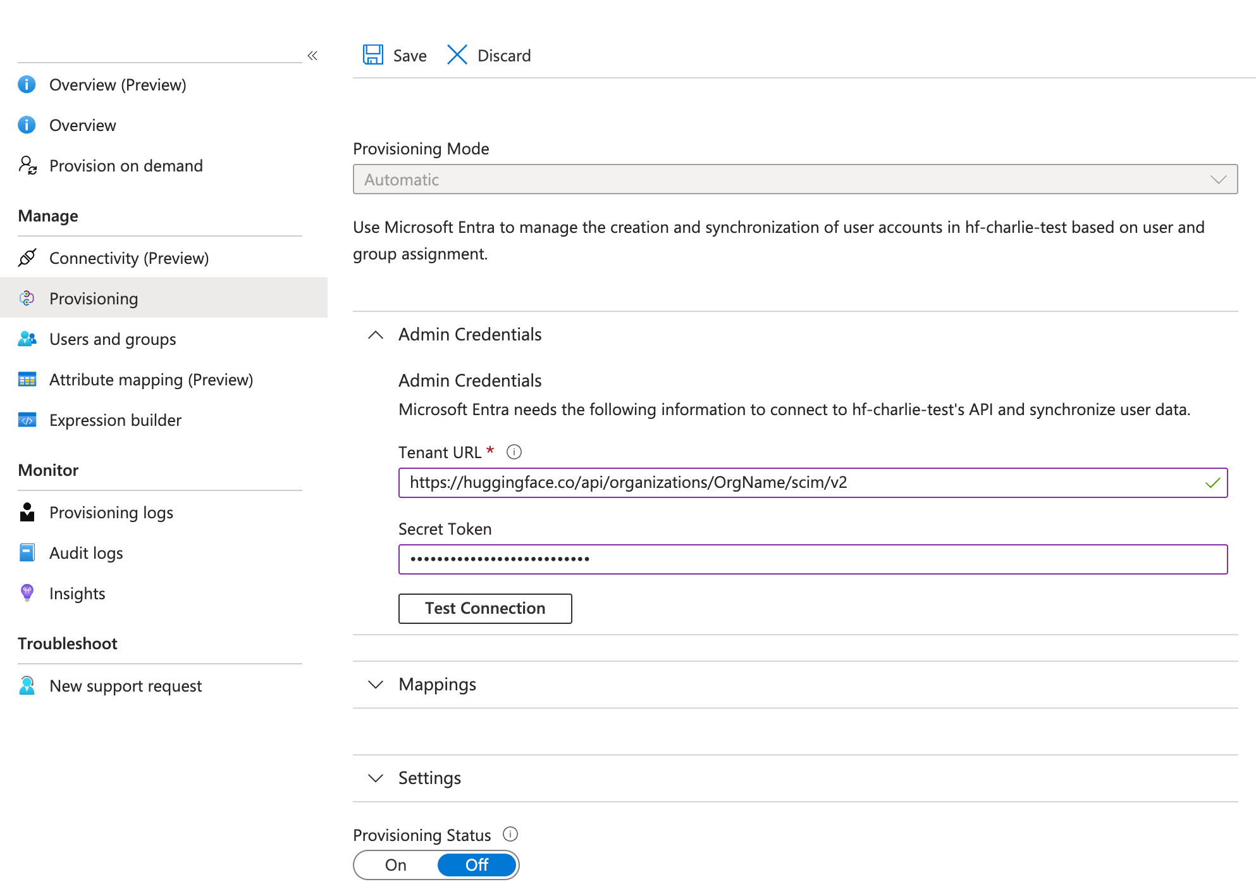Expand the Mappings section
This screenshot has width=1256, height=896.
[374, 685]
